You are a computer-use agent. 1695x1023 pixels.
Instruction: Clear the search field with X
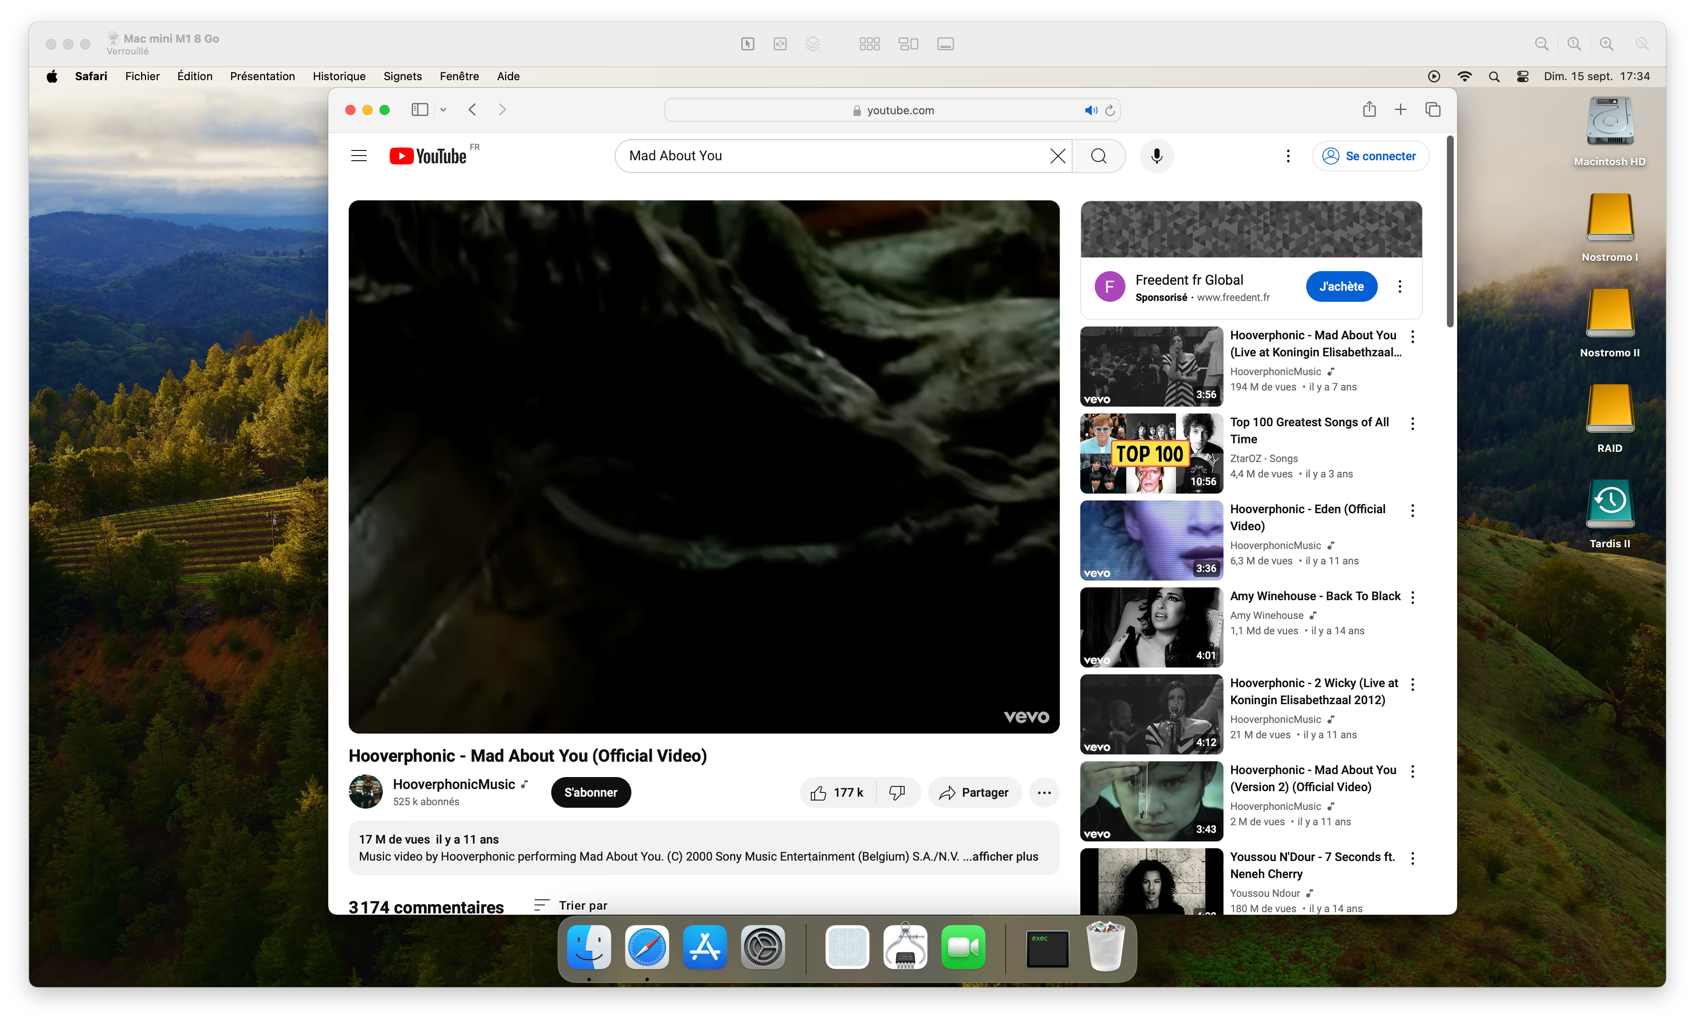point(1058,156)
